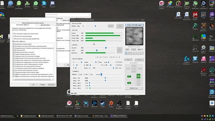Click the Rate, Hz slider

click(x=105, y=68)
